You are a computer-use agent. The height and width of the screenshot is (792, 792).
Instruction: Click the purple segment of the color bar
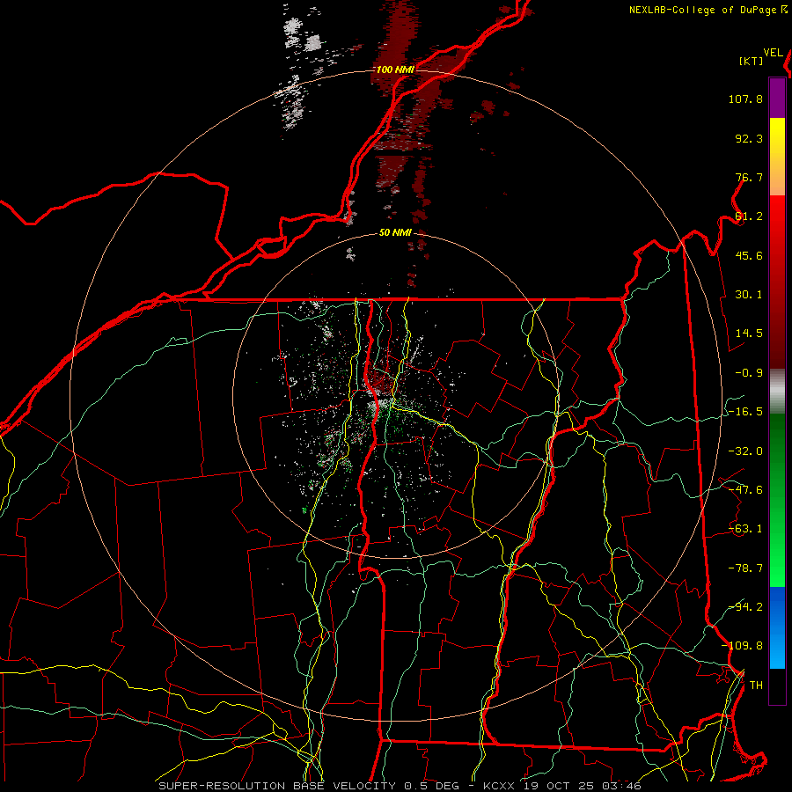(777, 99)
